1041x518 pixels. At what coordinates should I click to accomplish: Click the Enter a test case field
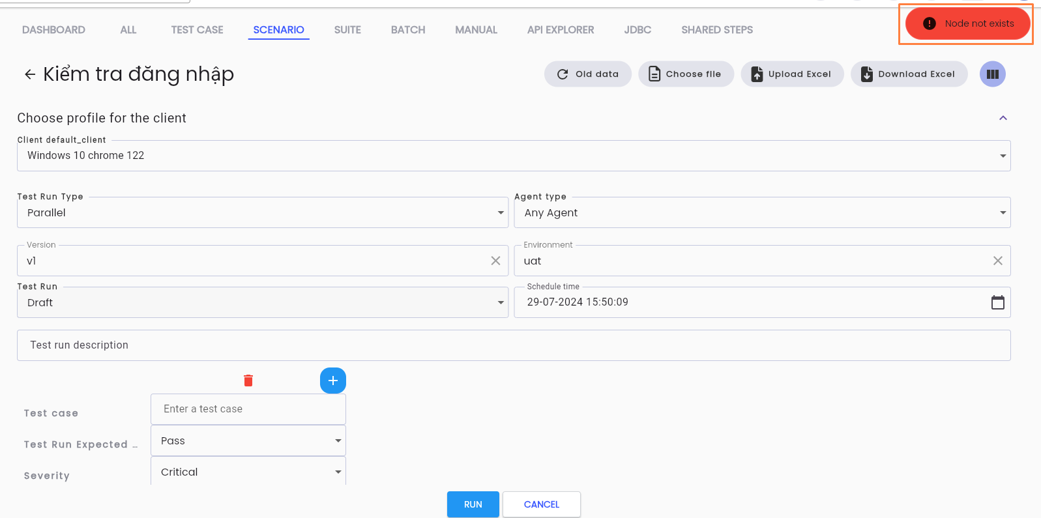click(x=248, y=409)
